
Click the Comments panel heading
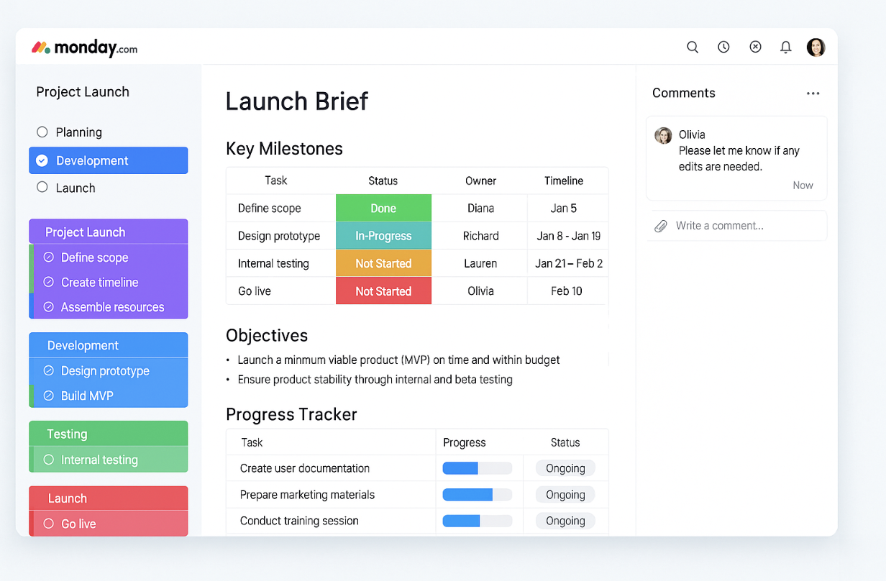(684, 93)
